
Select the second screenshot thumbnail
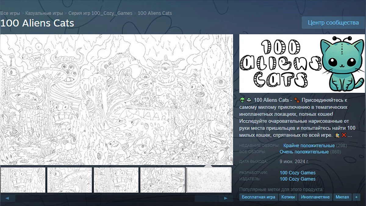click(x=70, y=180)
